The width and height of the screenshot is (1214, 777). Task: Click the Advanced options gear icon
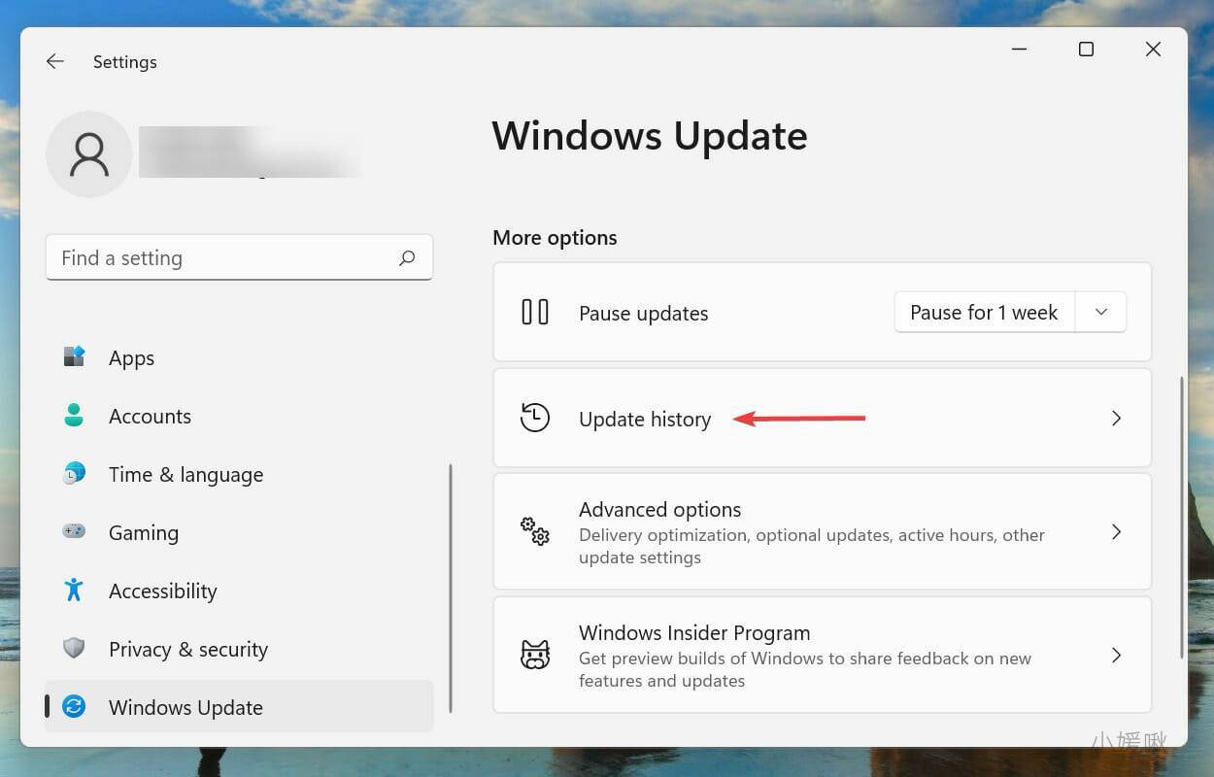[x=534, y=531]
